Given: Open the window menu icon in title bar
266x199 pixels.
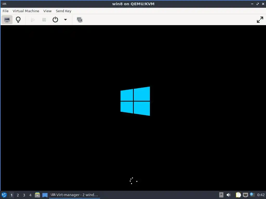Looking at the screenshot, I should (x=4, y=4).
